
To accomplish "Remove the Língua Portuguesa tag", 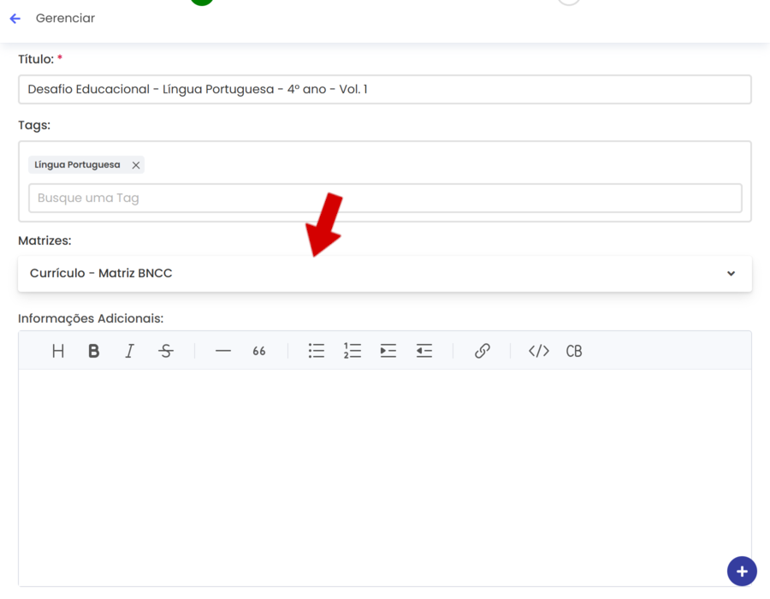I will click(x=136, y=165).
